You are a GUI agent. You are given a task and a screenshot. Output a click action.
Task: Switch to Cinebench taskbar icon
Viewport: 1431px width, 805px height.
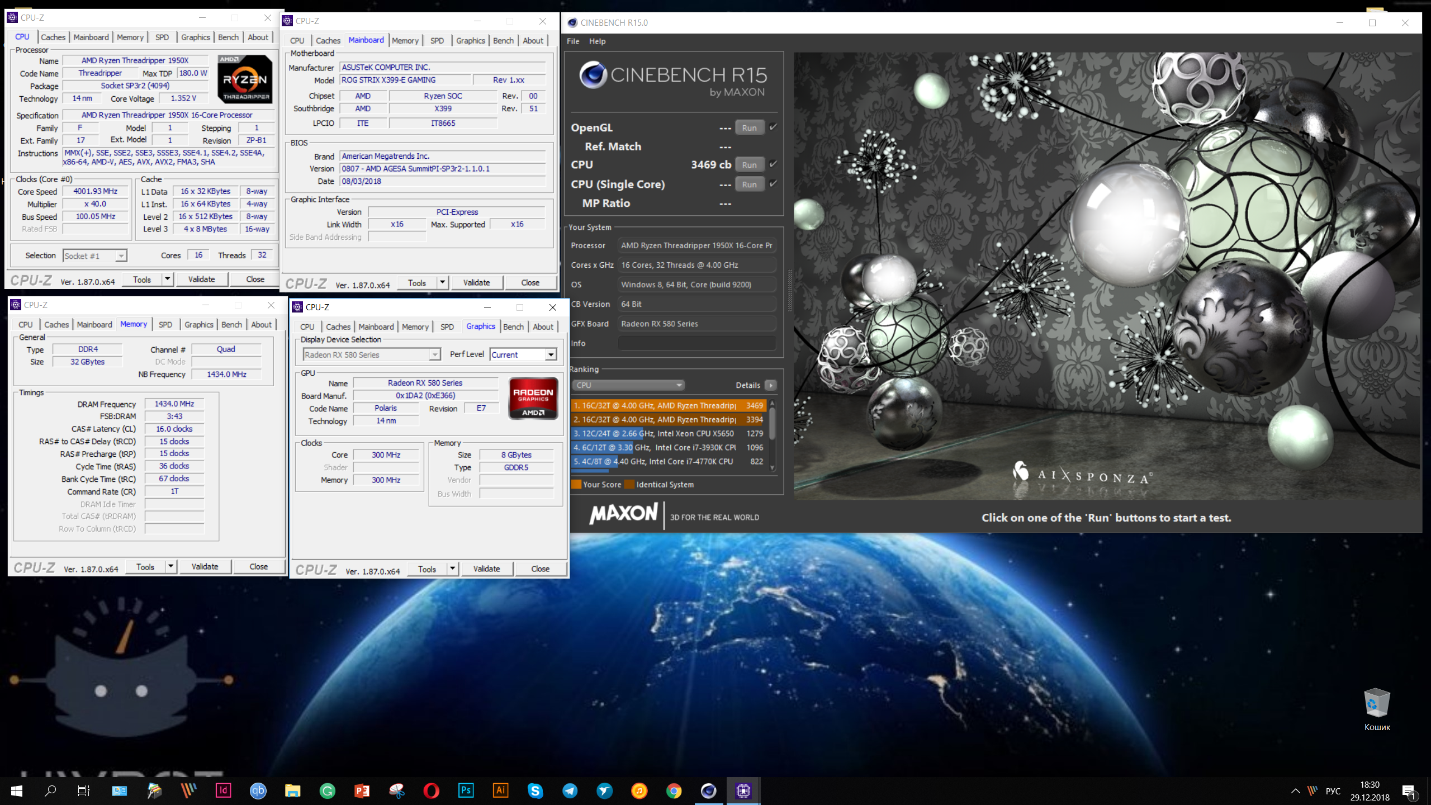click(x=708, y=791)
